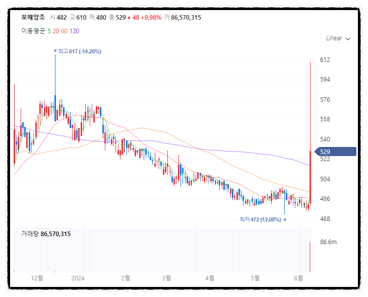368x297 pixels.
Task: Click the 최고 617 high marker
Action: pos(78,51)
